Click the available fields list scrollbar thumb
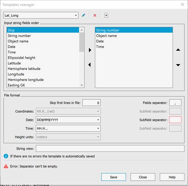 [82, 42]
